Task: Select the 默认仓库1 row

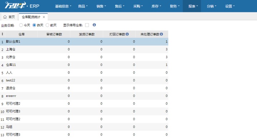Action: click(84, 41)
